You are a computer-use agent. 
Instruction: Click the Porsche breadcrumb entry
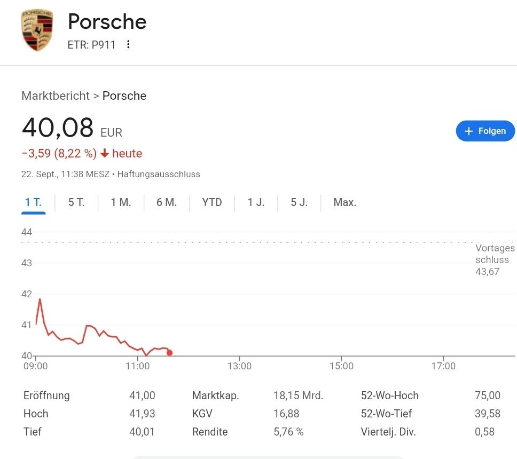click(124, 96)
